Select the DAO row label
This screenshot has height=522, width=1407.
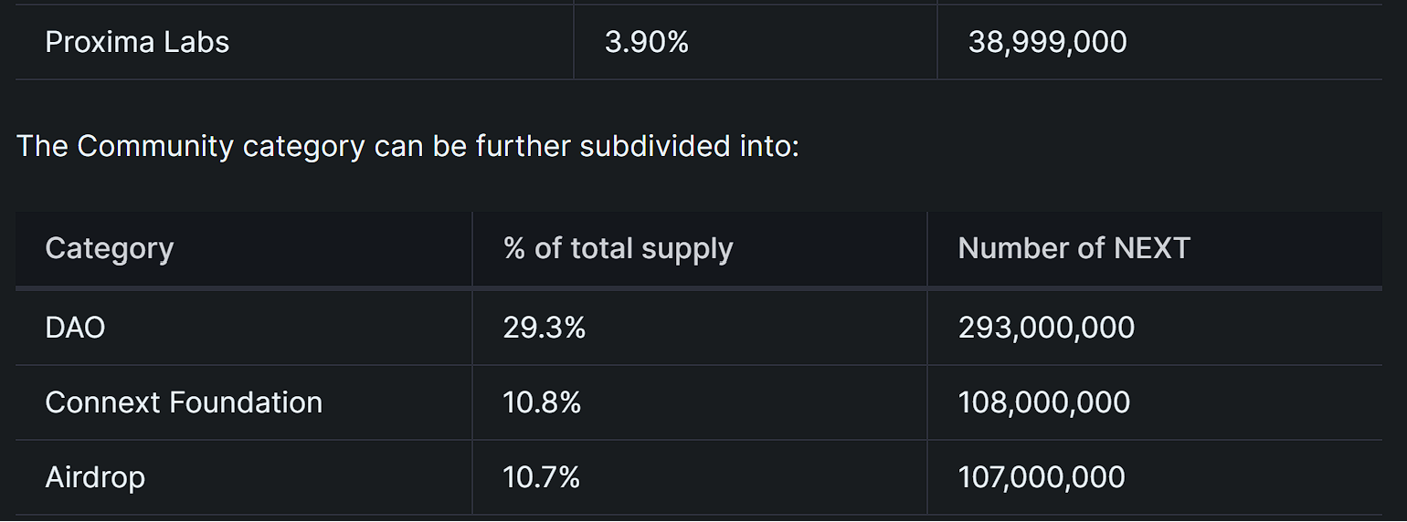click(75, 328)
